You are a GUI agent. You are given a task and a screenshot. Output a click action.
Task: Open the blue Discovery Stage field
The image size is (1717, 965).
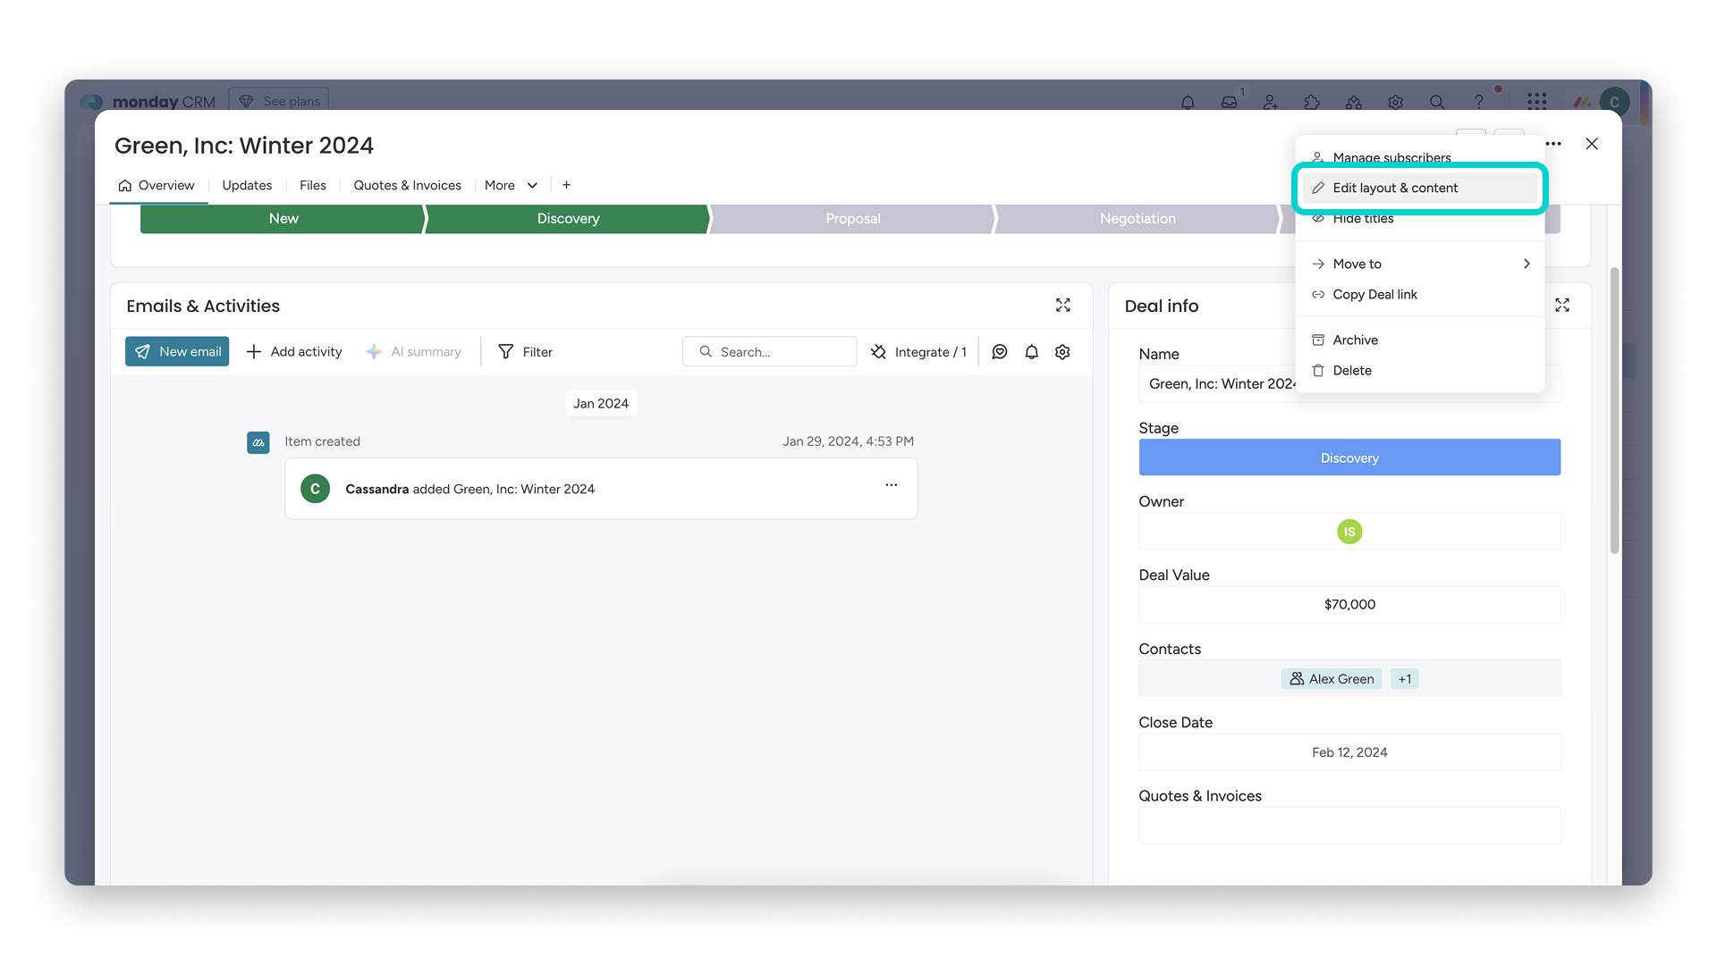(x=1349, y=457)
